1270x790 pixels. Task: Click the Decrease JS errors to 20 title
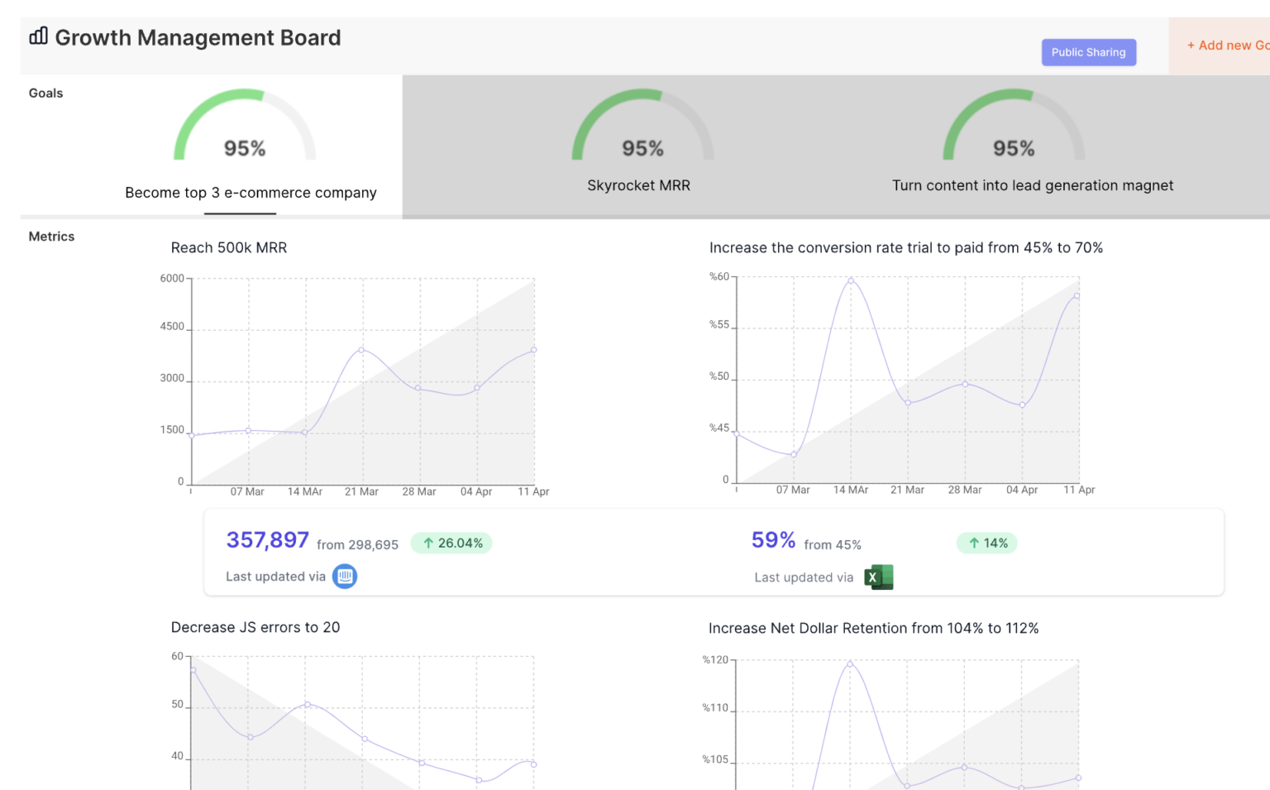click(x=255, y=627)
